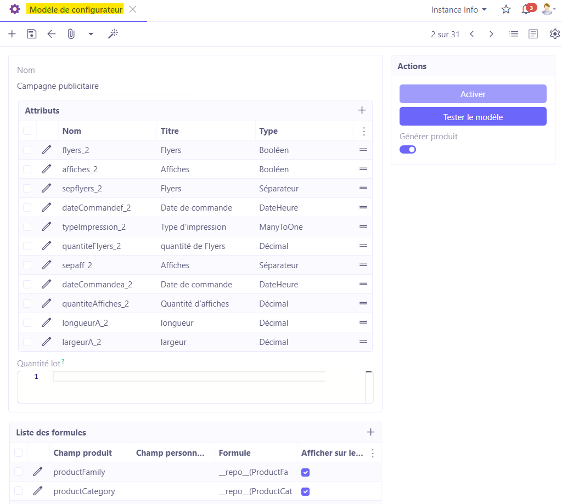Click the dateCommandea_2 name cell
The width and height of the screenshot is (562, 504).
click(107, 285)
